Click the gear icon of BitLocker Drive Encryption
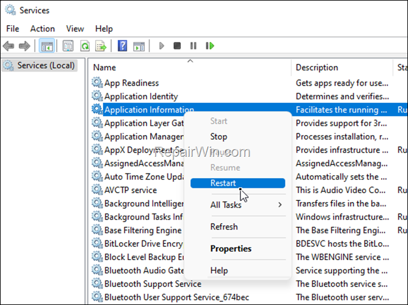Viewport: 408px width, 305px height. coord(97,243)
